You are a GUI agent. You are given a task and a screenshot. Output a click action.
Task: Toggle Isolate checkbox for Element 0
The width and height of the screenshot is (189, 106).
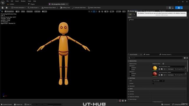pyautogui.click(x=131, y=69)
